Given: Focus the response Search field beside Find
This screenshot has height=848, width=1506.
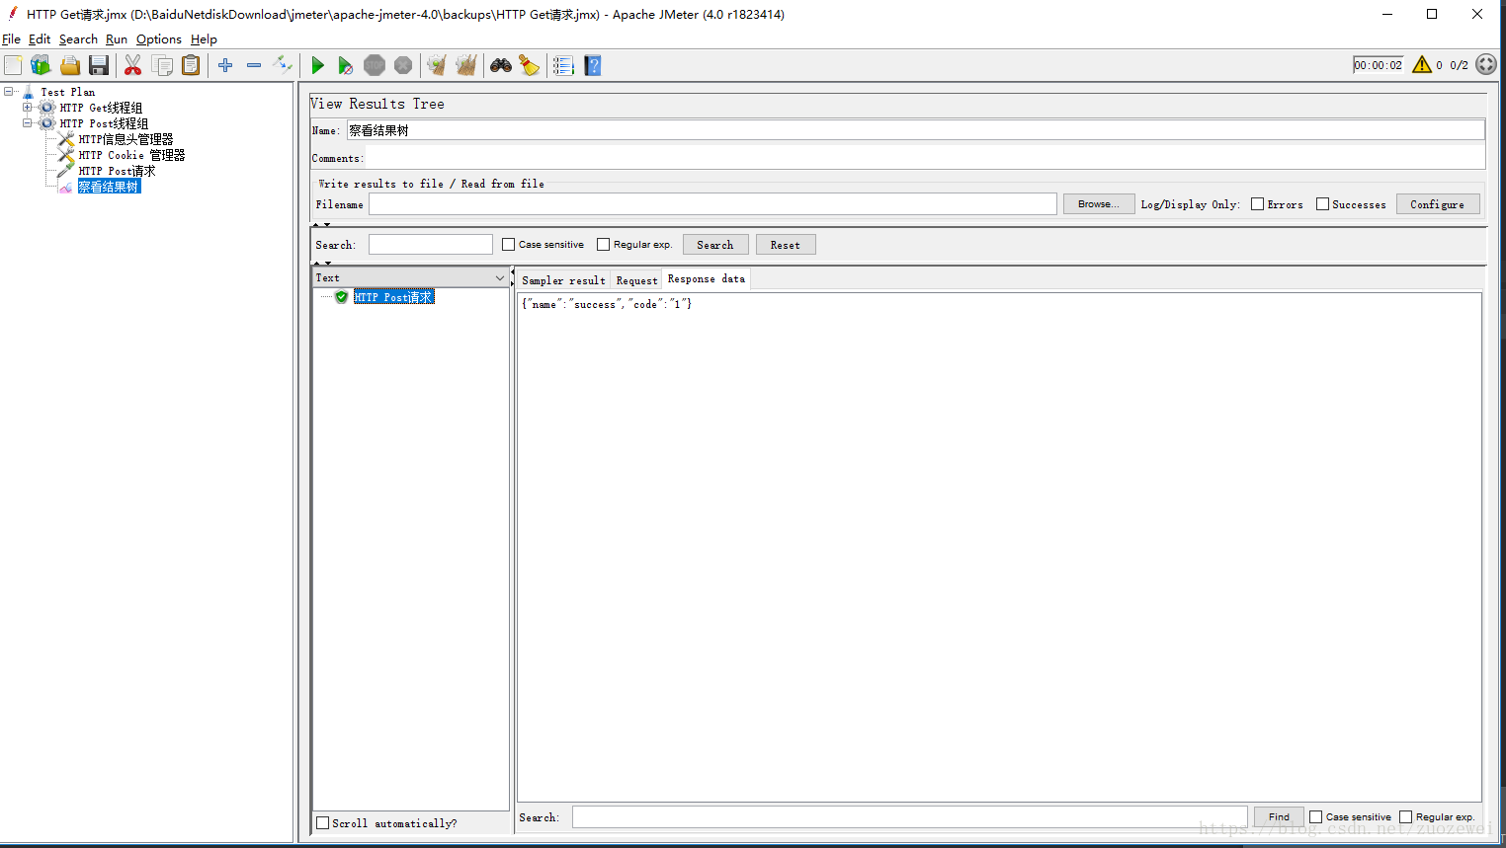Looking at the screenshot, I should (x=909, y=817).
